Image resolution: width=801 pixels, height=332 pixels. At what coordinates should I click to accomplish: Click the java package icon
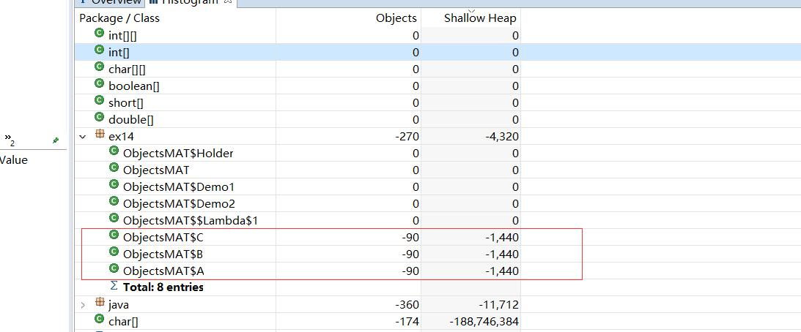tap(100, 303)
